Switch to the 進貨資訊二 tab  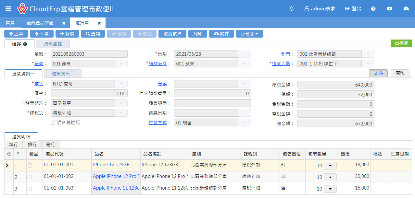pyautogui.click(x=63, y=74)
